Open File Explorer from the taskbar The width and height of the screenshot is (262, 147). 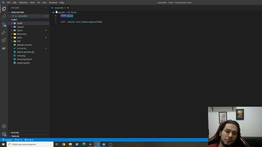click(x=70, y=144)
